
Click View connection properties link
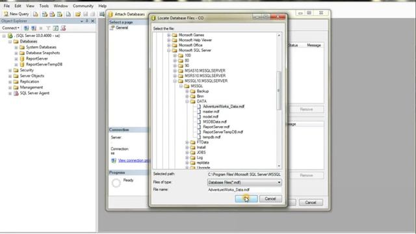pyautogui.click(x=135, y=161)
